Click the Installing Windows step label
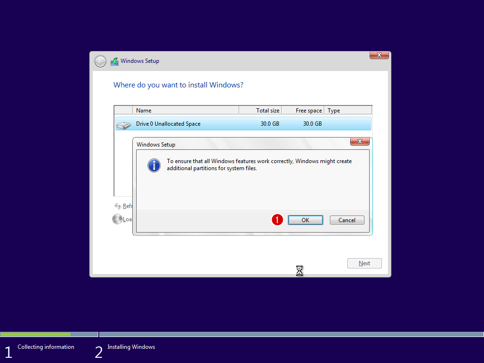Image resolution: width=484 pixels, height=363 pixels. [131, 347]
